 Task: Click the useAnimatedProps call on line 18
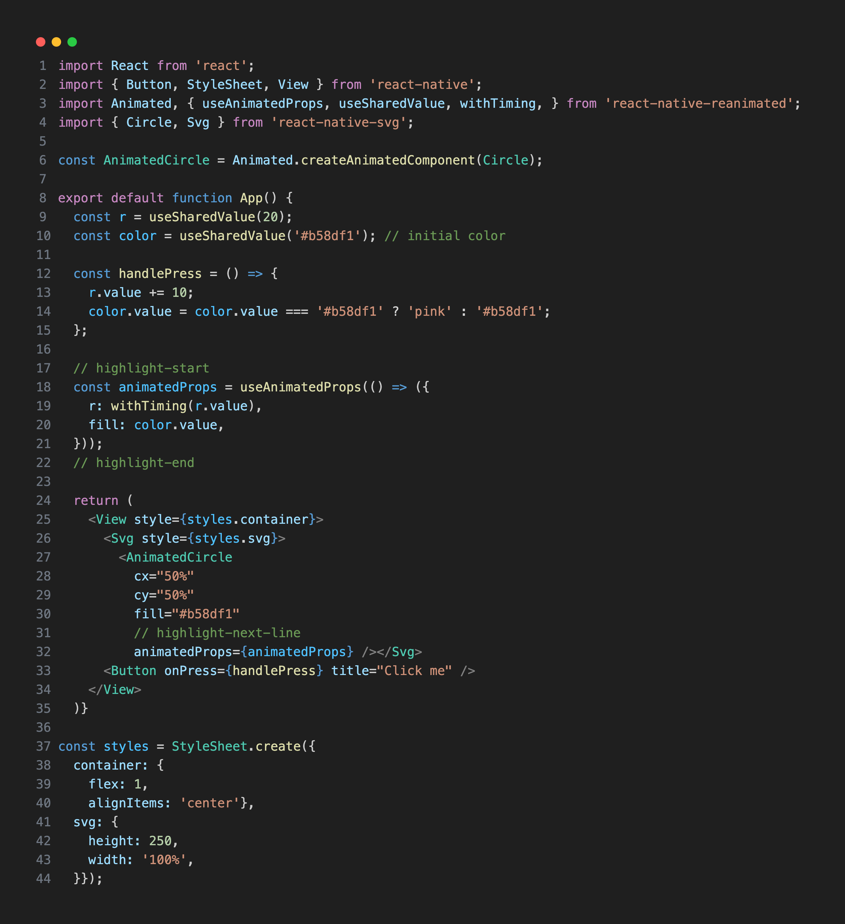tap(300, 387)
